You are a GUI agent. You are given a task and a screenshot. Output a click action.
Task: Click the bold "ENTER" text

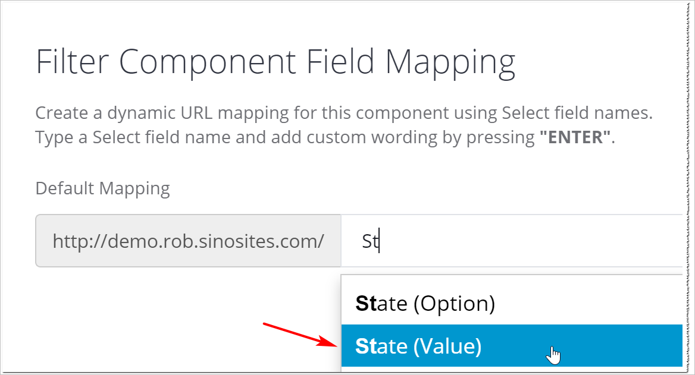tap(575, 137)
